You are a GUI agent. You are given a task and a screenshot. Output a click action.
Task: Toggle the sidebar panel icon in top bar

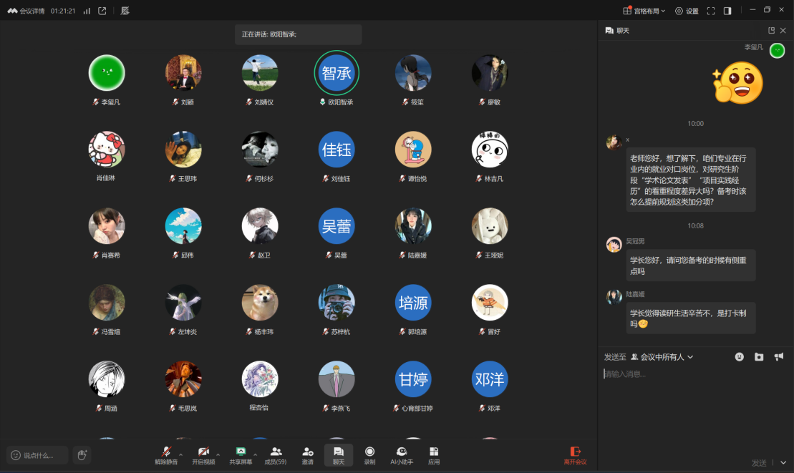tap(727, 11)
